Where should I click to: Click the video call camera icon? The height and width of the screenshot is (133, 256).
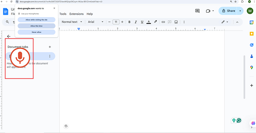pyautogui.click(x=208, y=11)
